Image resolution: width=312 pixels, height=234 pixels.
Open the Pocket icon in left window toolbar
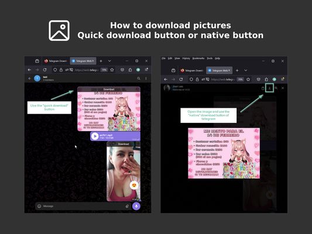point(122,70)
